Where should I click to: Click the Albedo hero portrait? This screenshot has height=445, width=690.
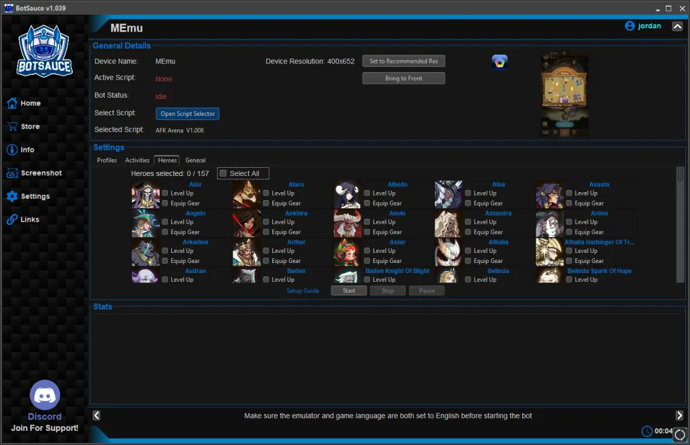(x=347, y=195)
